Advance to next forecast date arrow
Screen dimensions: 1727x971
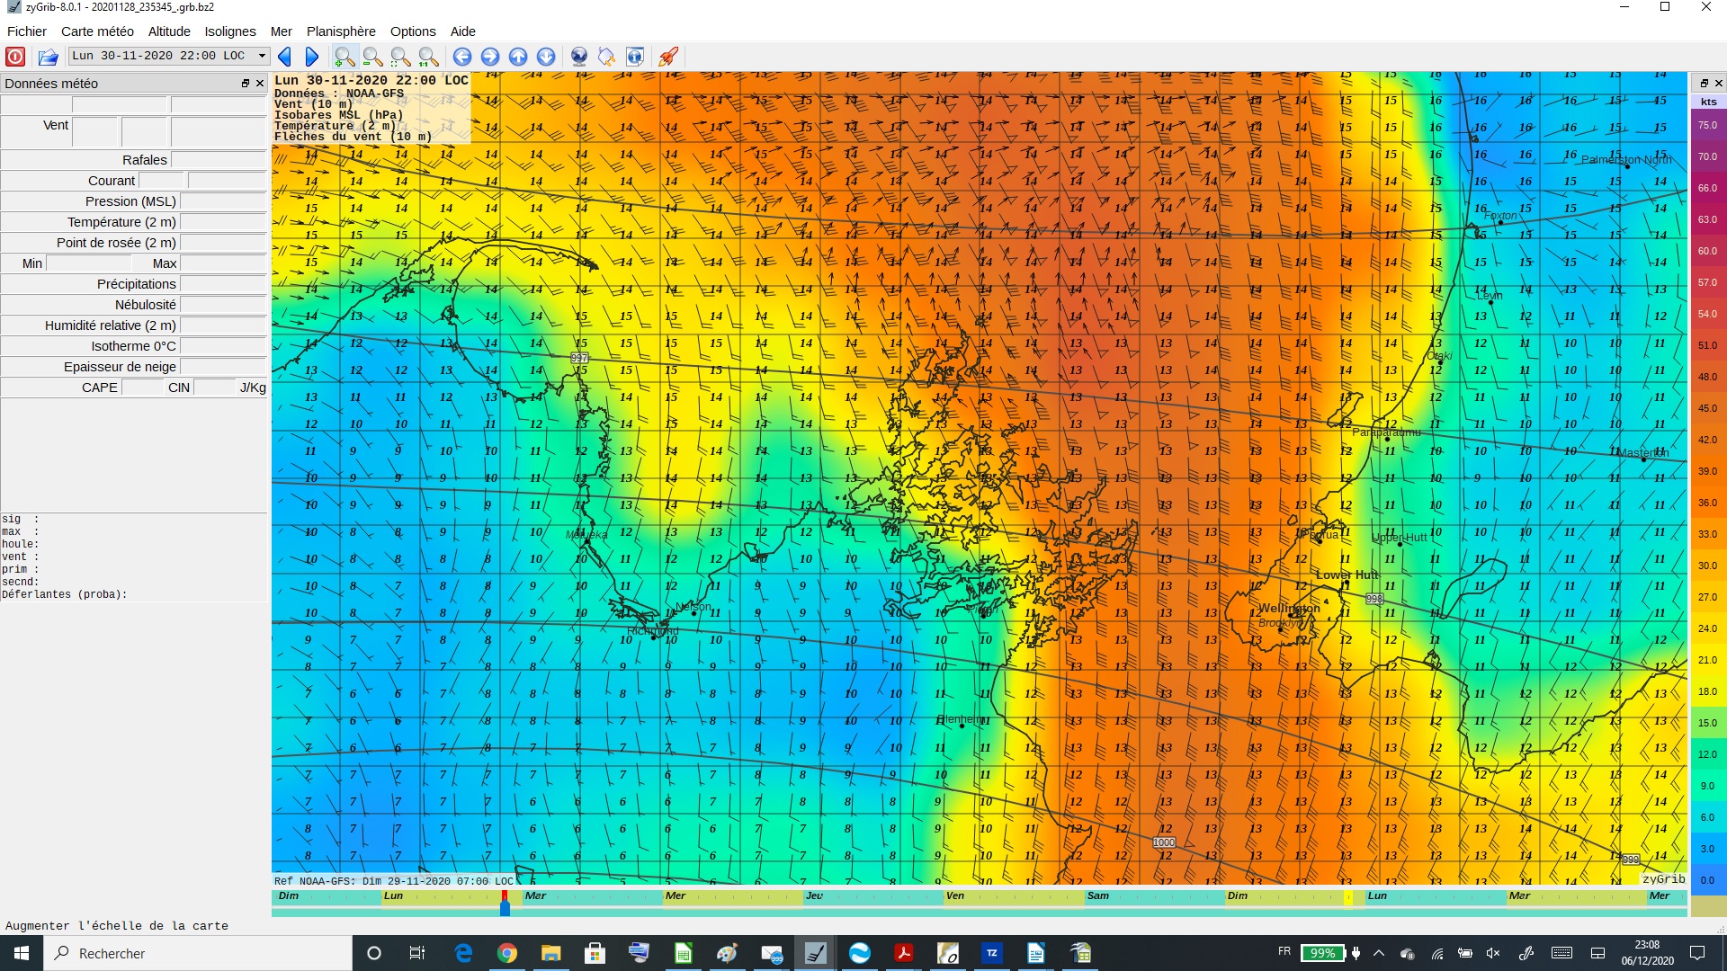point(312,57)
